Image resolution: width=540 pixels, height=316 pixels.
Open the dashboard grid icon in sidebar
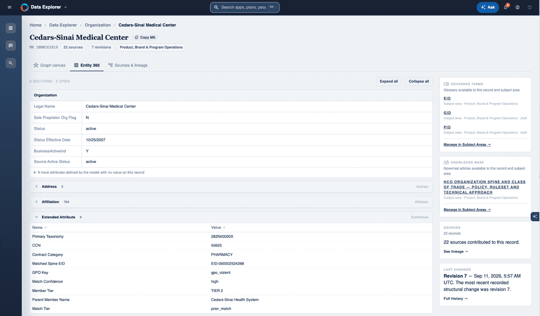coord(11,28)
